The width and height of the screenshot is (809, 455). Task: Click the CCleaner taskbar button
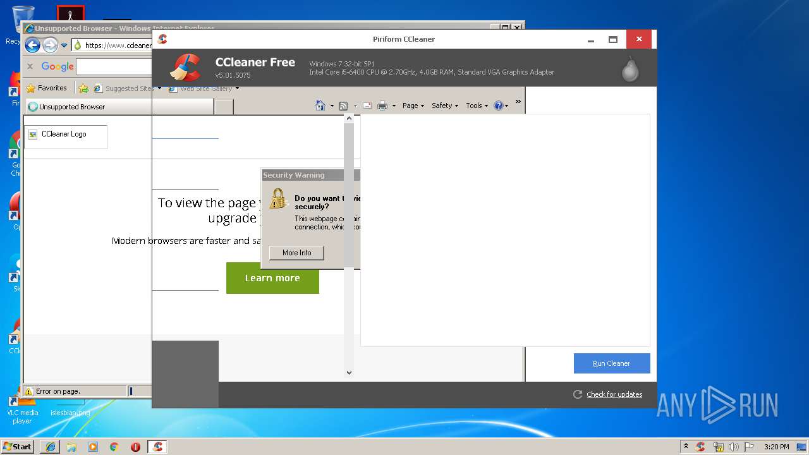(157, 447)
